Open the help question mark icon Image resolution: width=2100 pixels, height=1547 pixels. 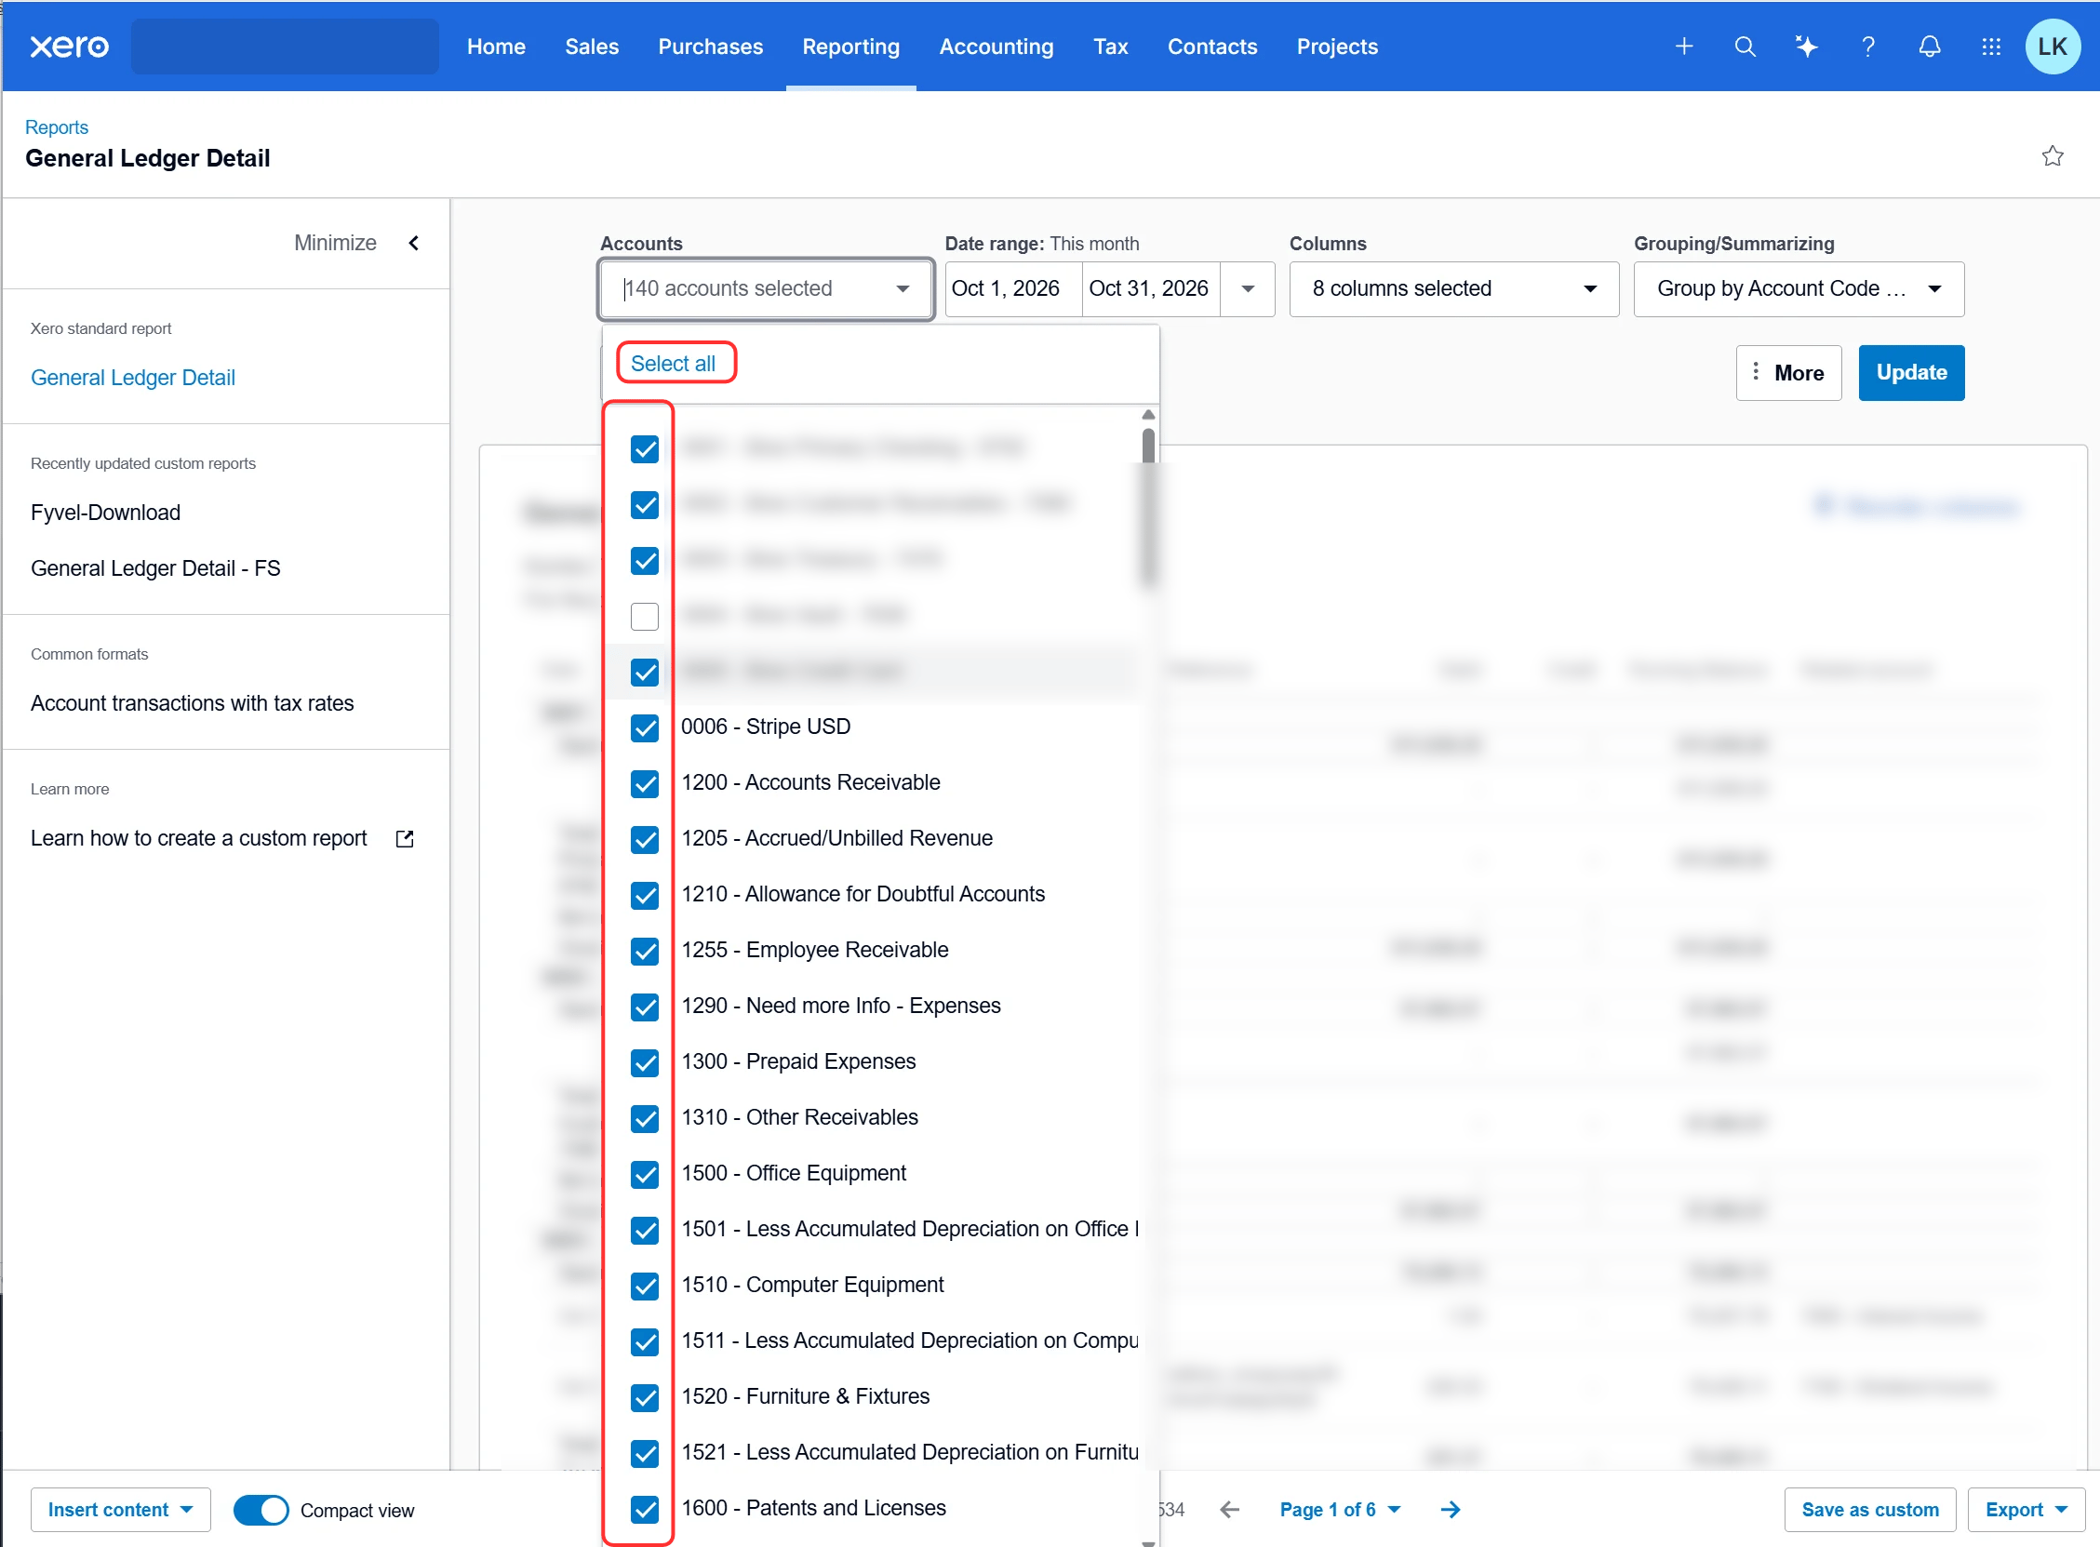point(1867,47)
